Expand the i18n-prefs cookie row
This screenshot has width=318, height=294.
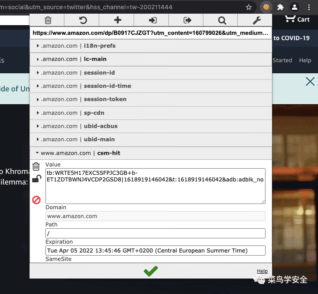coord(151,46)
